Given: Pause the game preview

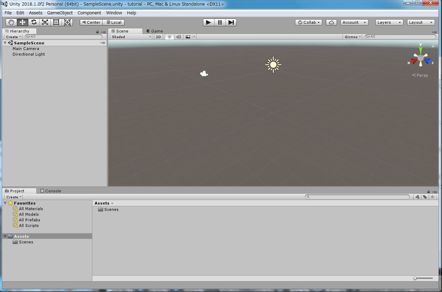Looking at the screenshot, I should tap(220, 22).
